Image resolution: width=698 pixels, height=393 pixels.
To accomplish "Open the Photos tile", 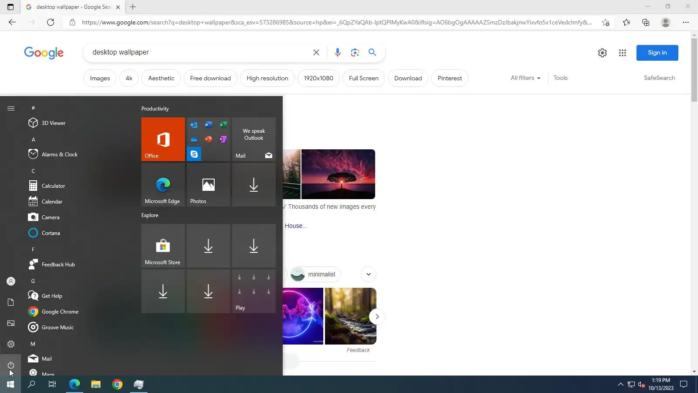I will [x=209, y=185].
